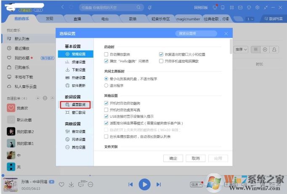
Task: Click 确定 to confirm settings
Action: [173, 158]
